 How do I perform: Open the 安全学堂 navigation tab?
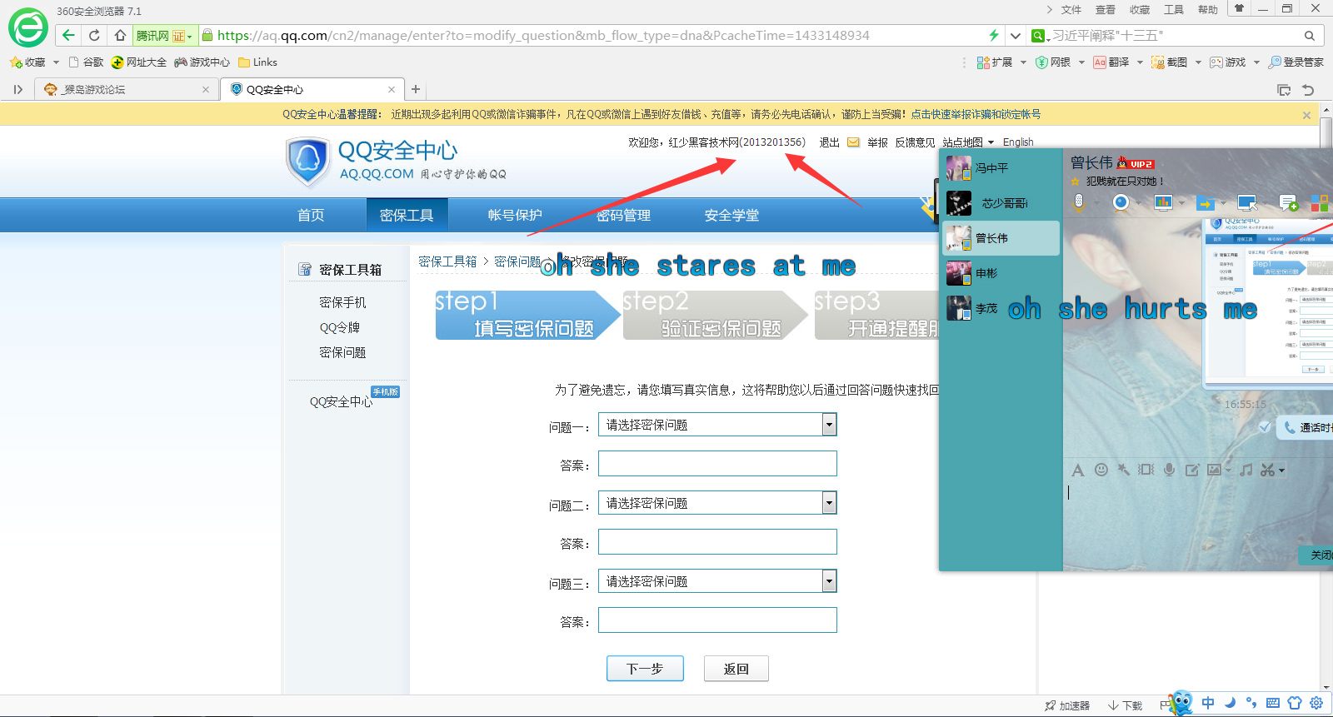pyautogui.click(x=731, y=215)
